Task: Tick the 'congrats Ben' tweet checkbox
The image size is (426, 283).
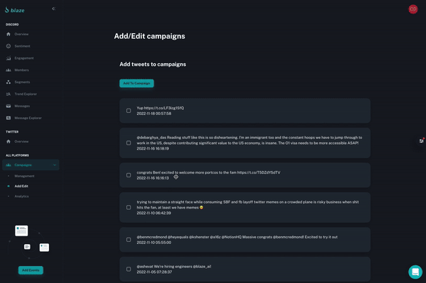Action: point(129,175)
